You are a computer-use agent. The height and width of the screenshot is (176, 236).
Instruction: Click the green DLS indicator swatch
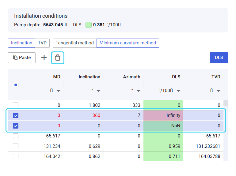(x=89, y=25)
